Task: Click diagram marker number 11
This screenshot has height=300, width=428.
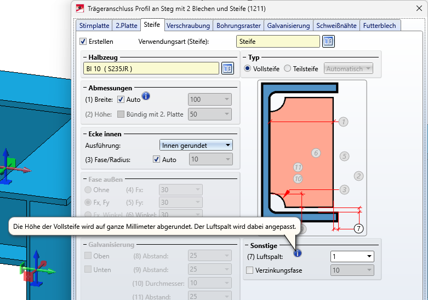Action: click(x=298, y=167)
